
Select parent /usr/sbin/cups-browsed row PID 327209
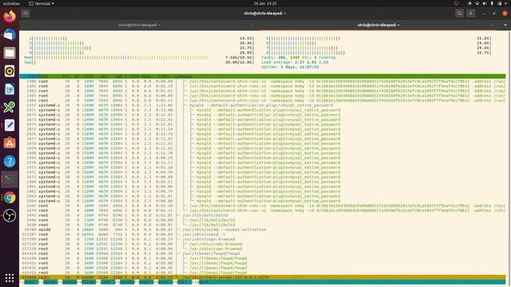[x=263, y=239]
